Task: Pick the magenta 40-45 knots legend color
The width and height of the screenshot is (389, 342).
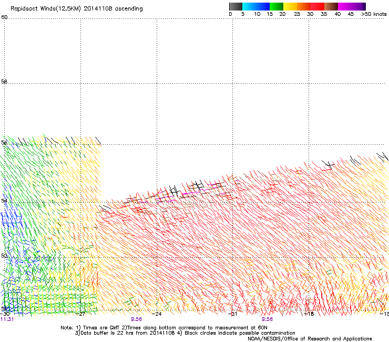Action: (345, 6)
